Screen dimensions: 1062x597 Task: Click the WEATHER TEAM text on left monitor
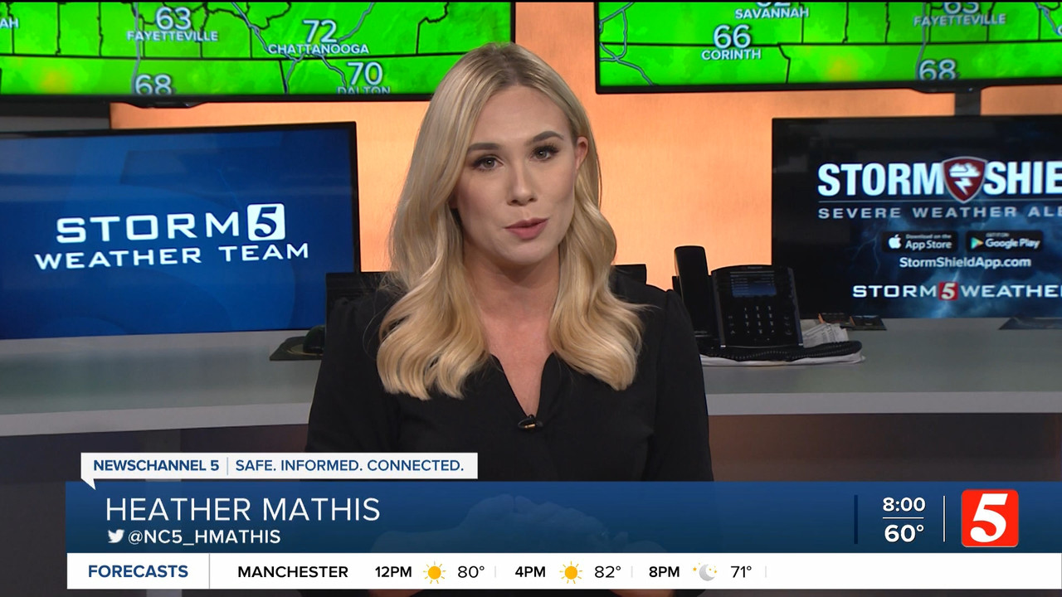point(171,256)
